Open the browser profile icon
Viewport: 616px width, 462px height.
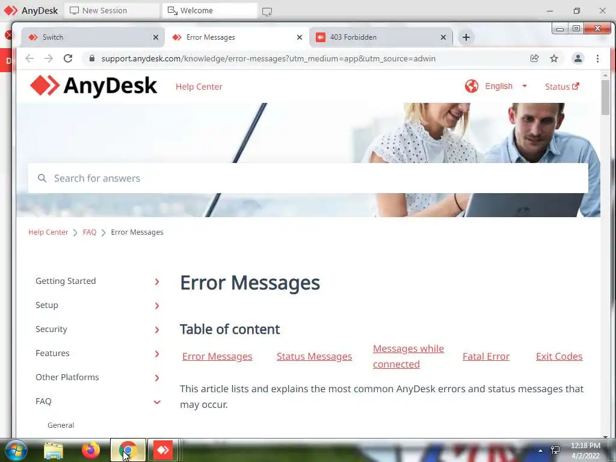click(x=578, y=58)
